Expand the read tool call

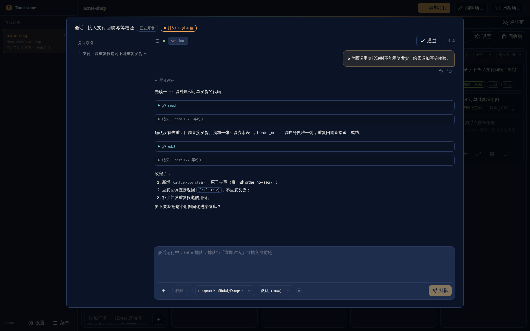304,106
